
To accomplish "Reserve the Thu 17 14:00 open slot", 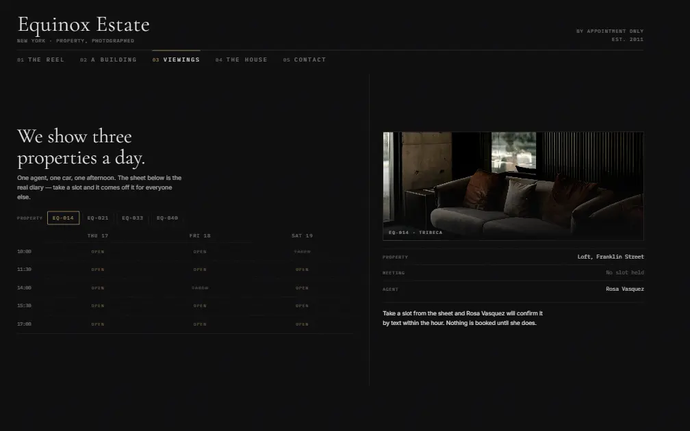I will point(98,288).
